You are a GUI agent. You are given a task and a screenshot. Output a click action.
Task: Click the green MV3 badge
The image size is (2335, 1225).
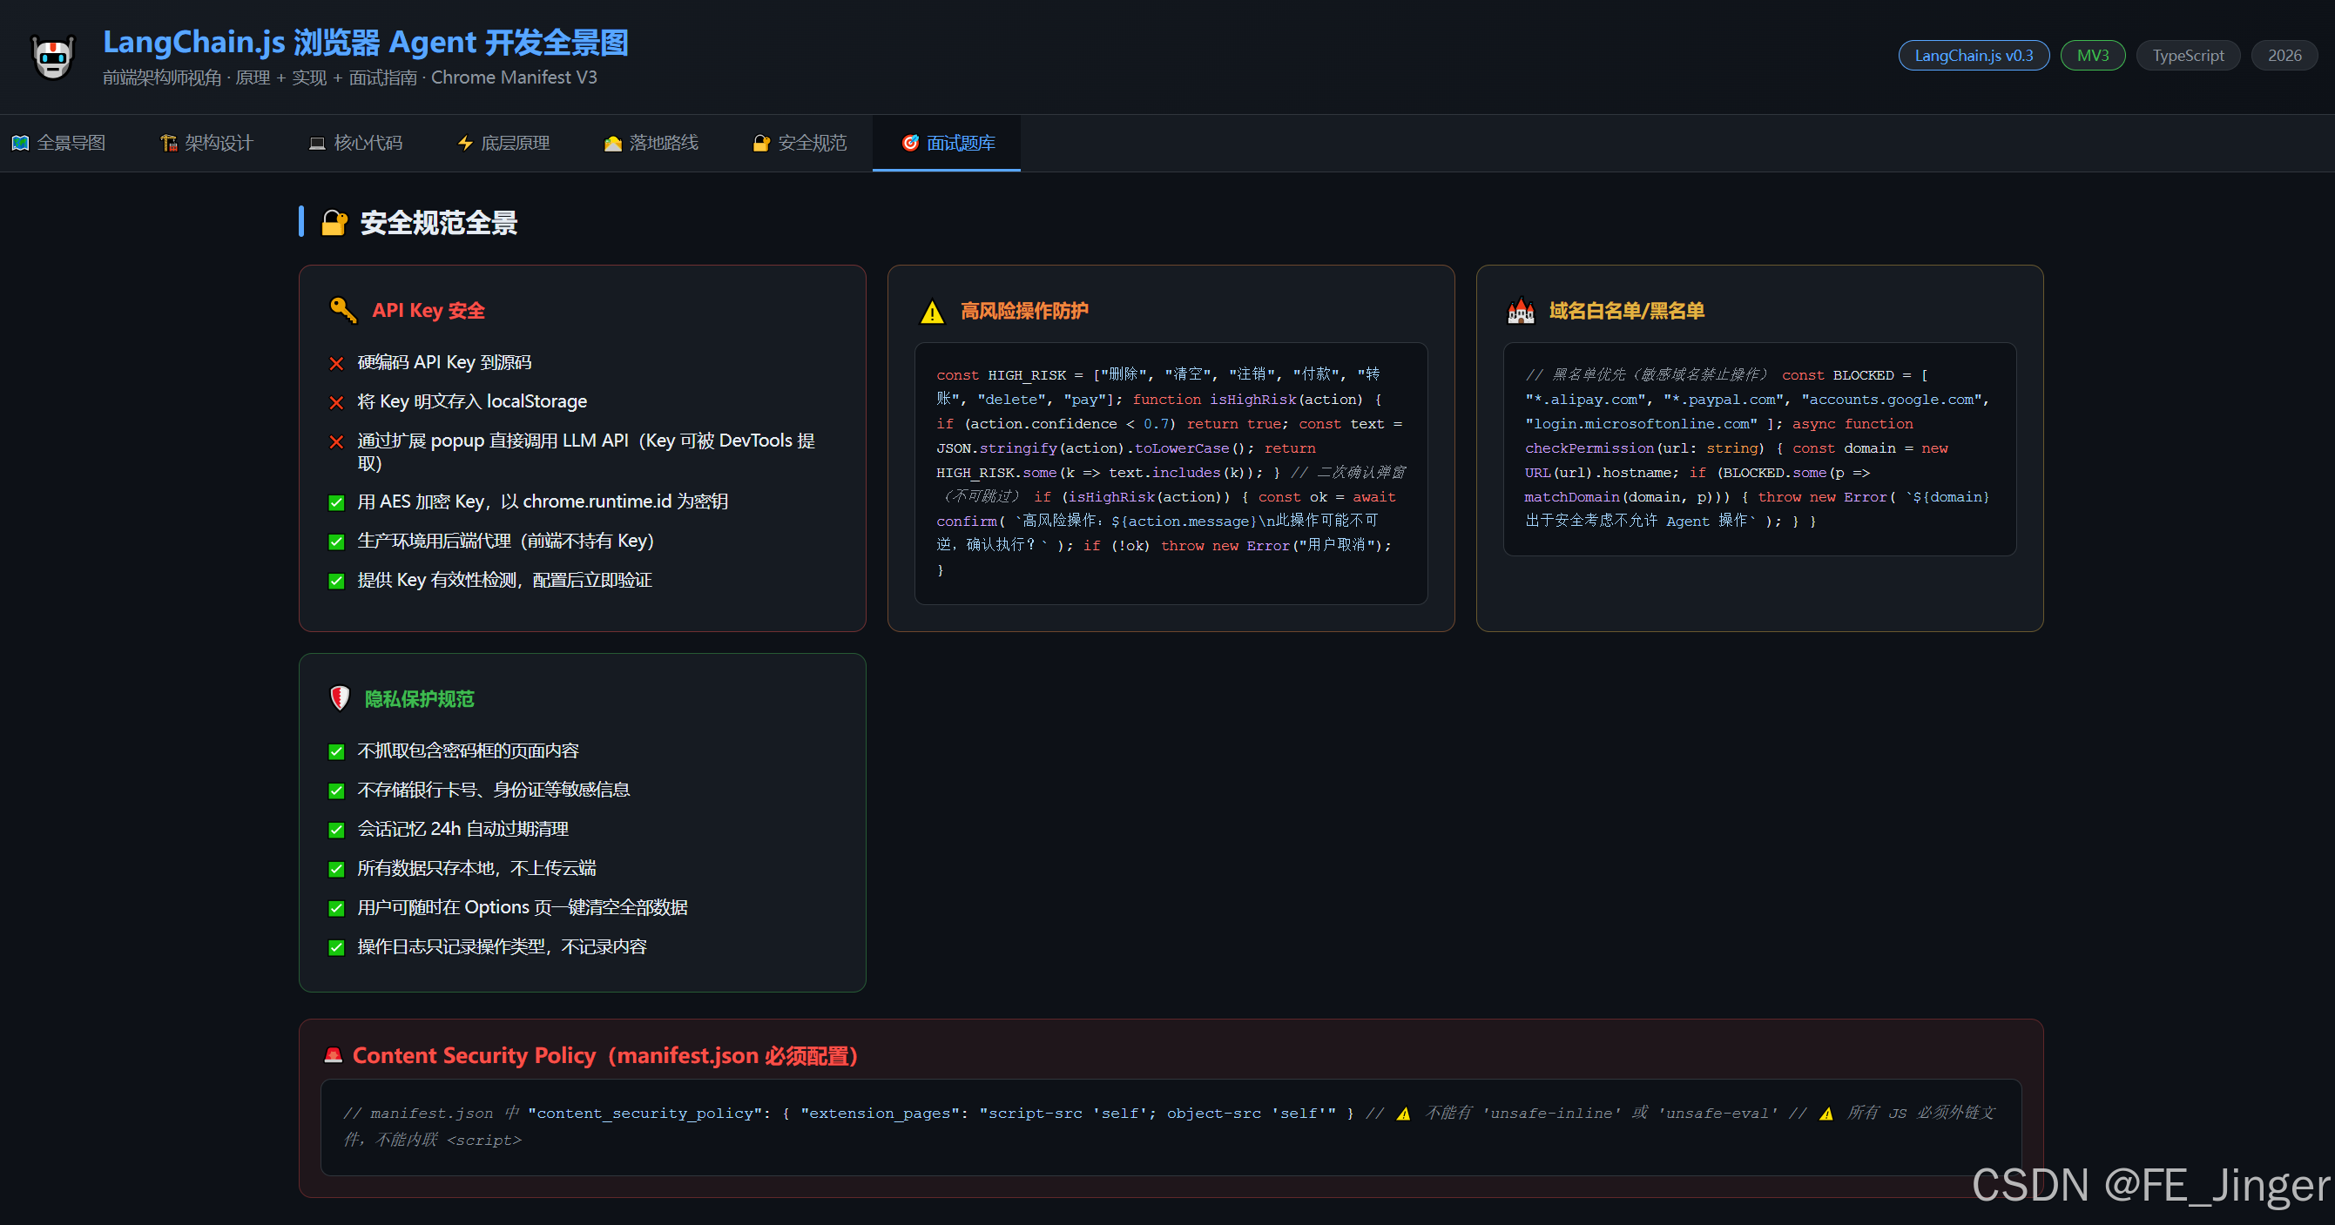2092,55
